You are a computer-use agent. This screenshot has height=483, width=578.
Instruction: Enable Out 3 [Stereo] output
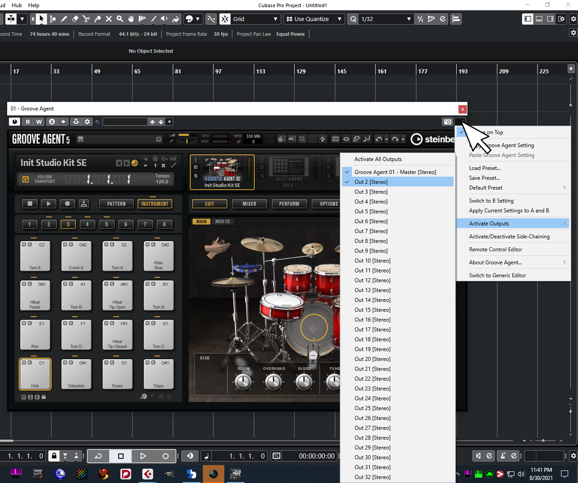coord(371,192)
